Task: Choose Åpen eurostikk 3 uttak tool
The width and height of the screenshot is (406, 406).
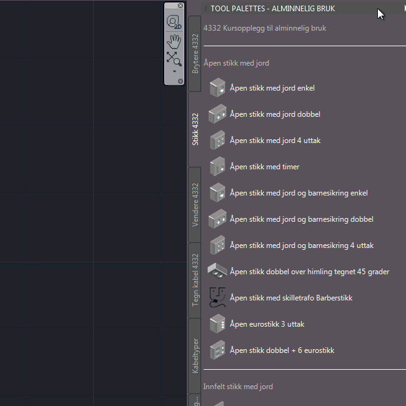Action: (x=267, y=324)
